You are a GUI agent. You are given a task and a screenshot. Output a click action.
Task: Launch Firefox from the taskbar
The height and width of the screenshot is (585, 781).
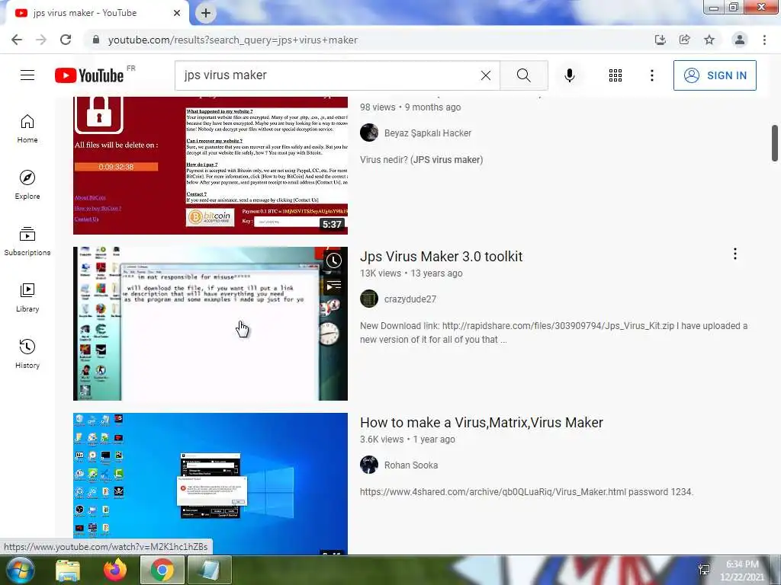point(115,570)
